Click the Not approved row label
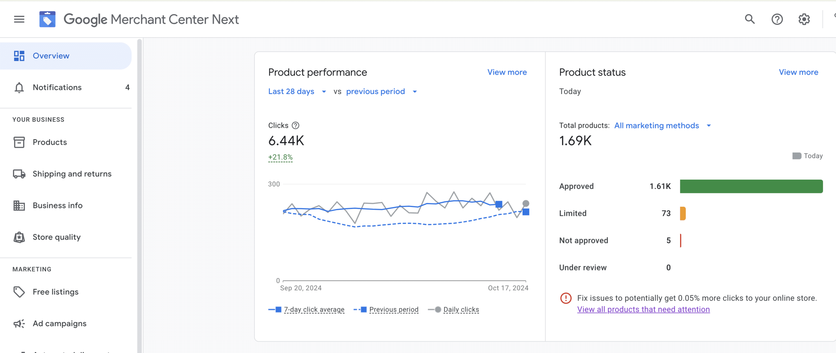The width and height of the screenshot is (836, 353). (584, 241)
